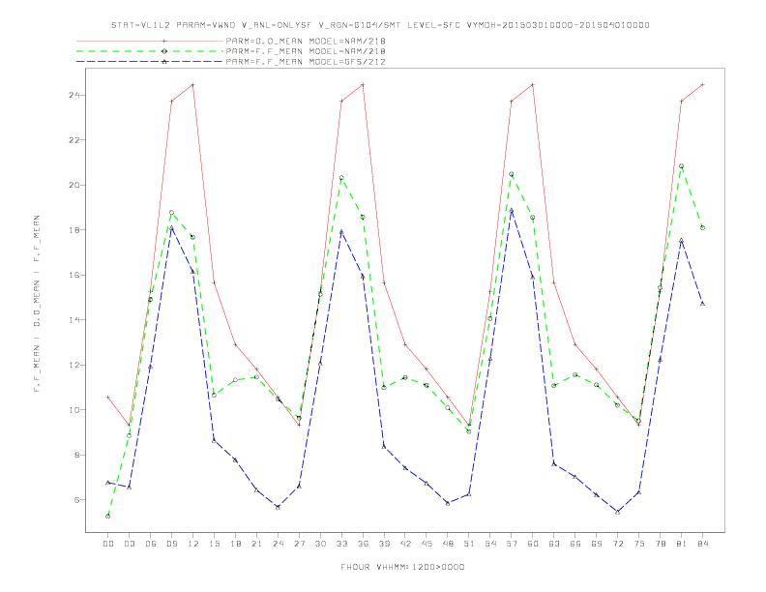Click y-axis tick label 24
The image size is (766, 592).
74,95
